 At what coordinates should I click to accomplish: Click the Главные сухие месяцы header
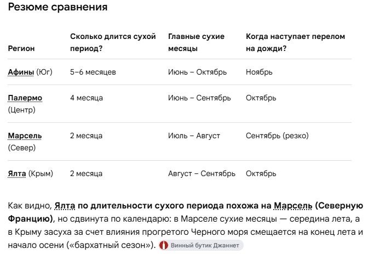(x=196, y=42)
